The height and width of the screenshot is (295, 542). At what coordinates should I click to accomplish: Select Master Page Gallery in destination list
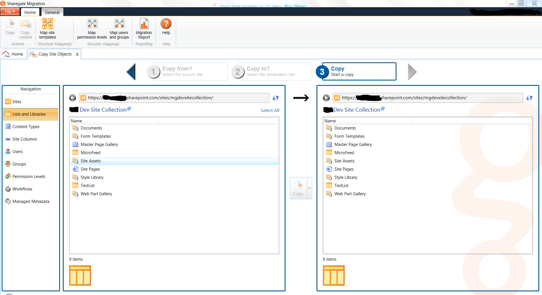point(428,145)
